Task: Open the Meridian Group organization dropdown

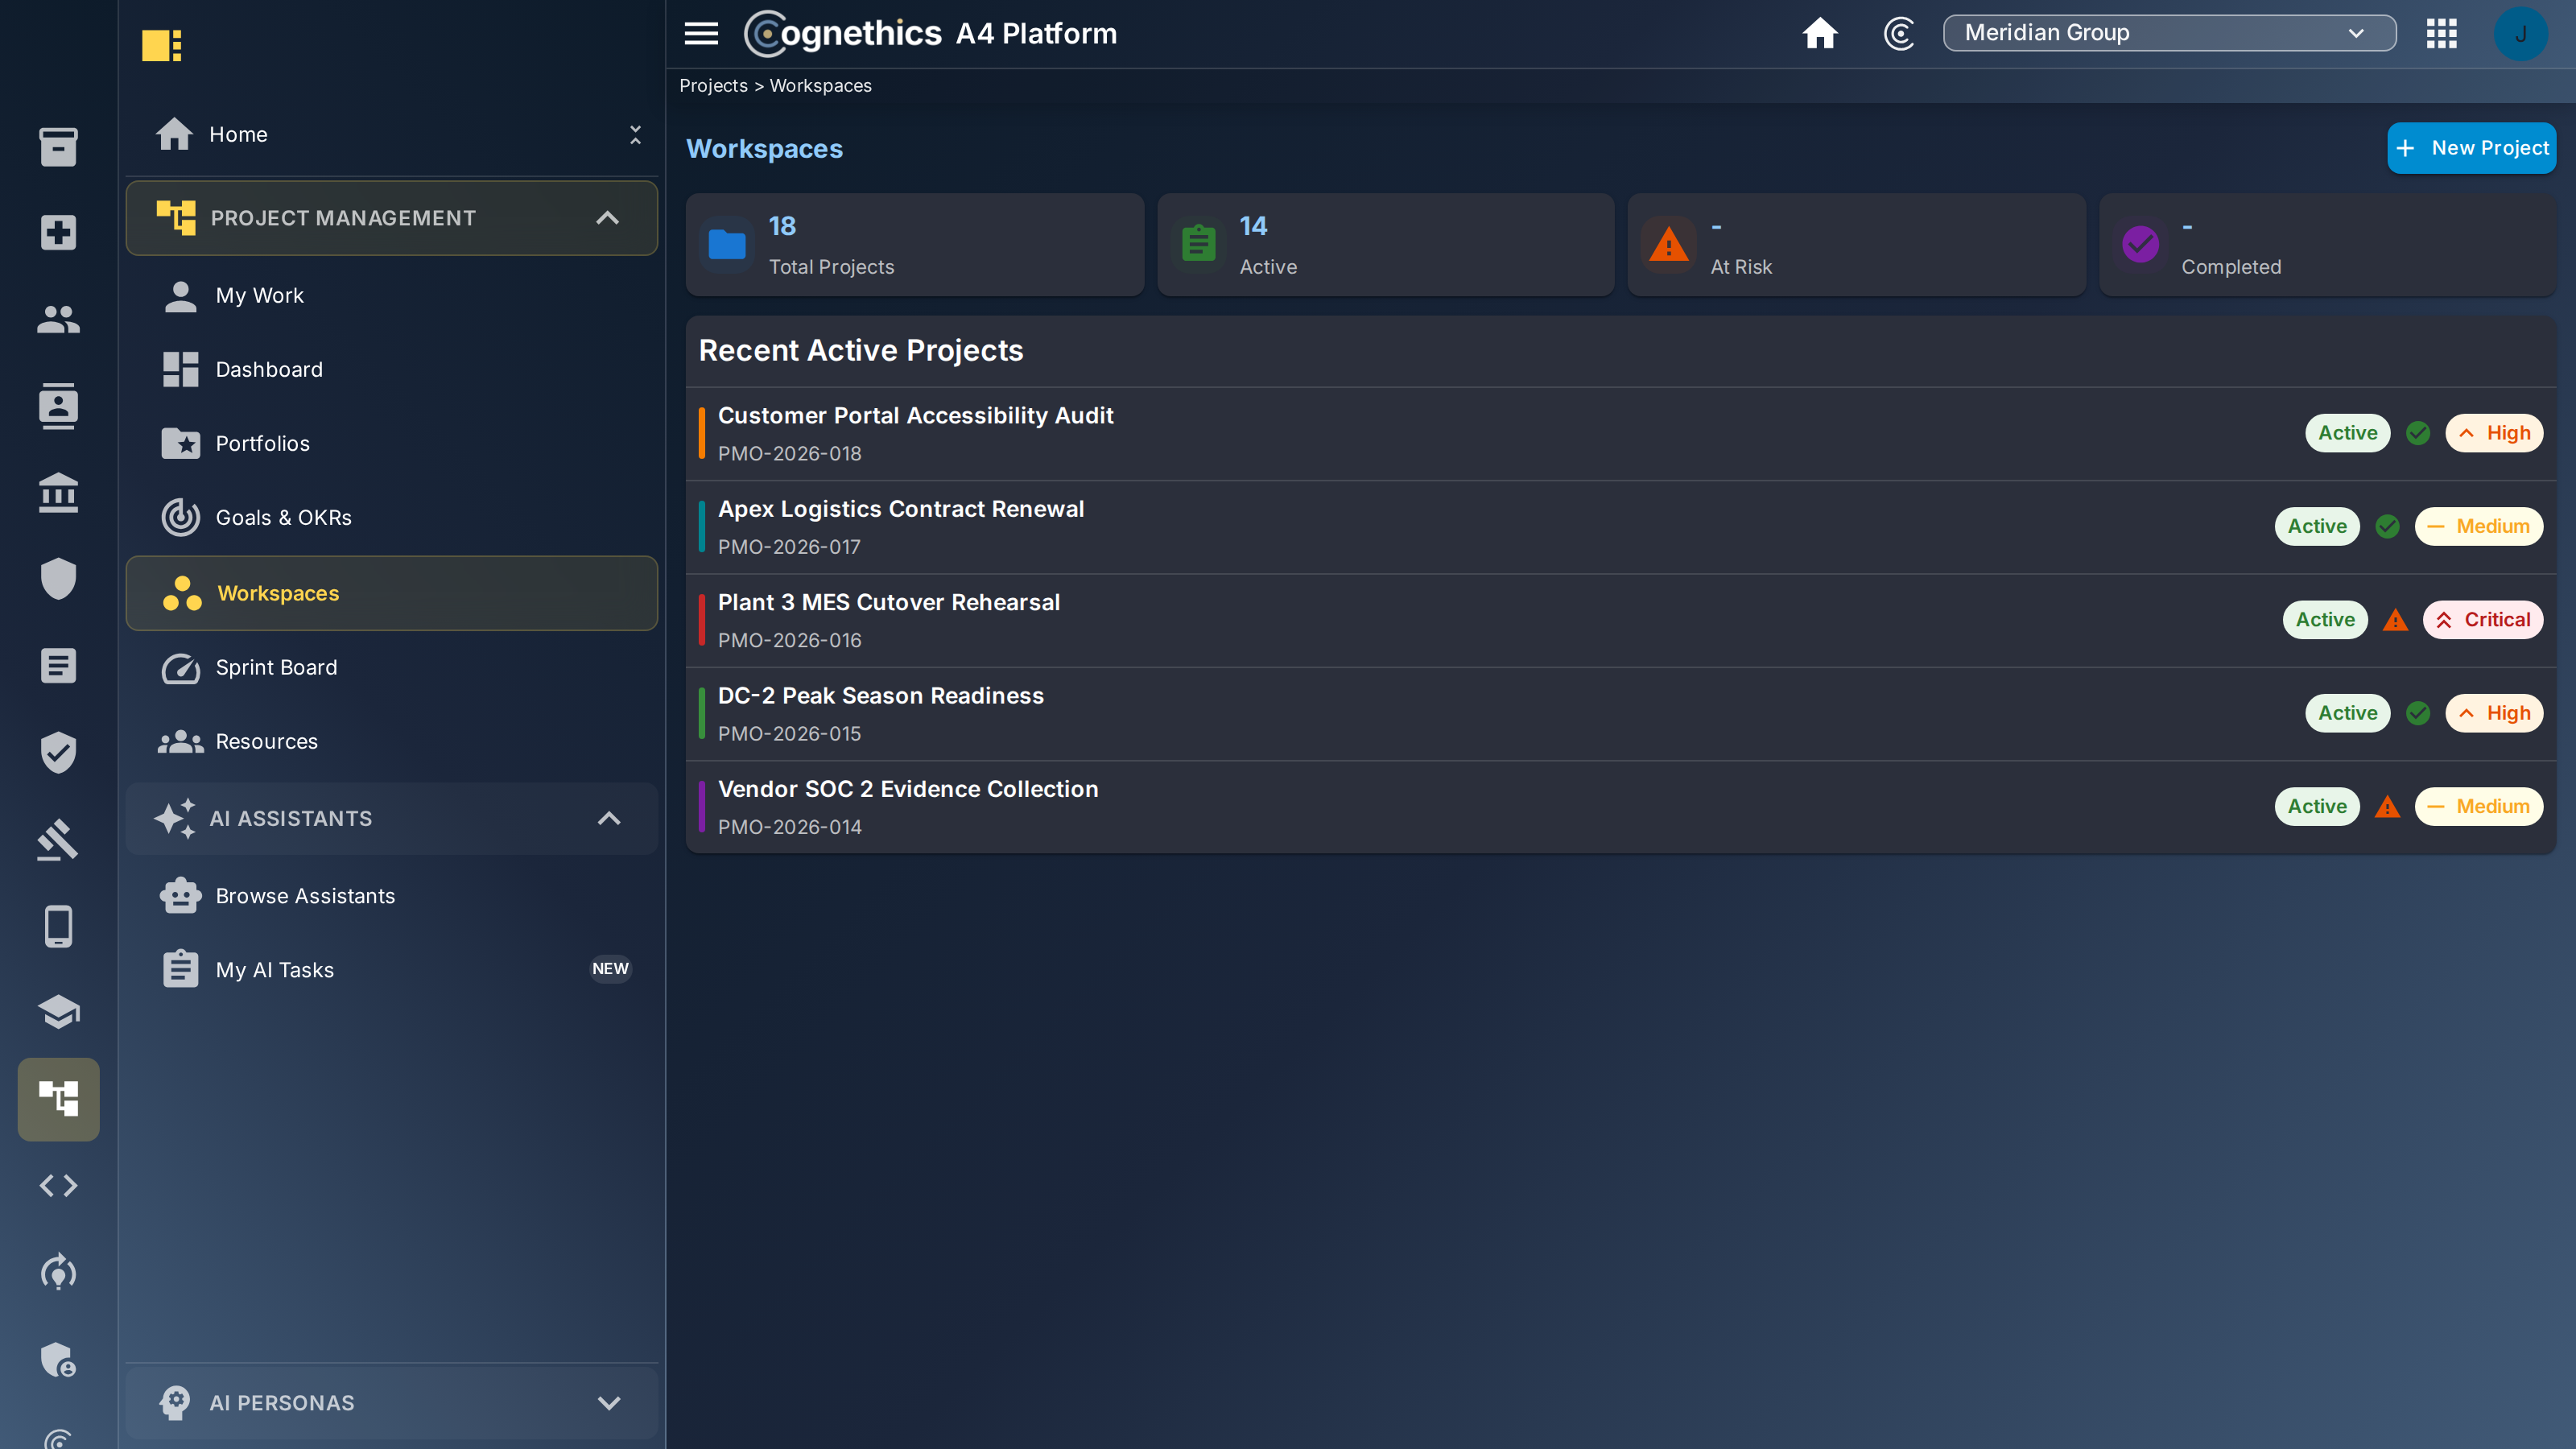Action: [2169, 33]
